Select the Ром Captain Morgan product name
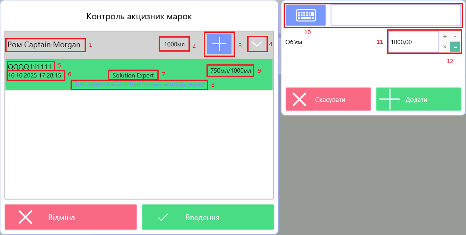 45,45
